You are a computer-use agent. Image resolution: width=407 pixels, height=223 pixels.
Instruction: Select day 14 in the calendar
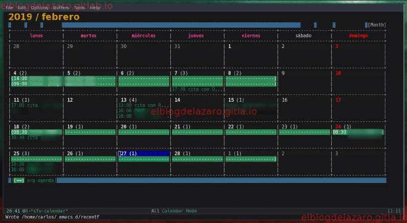pyautogui.click(x=177, y=100)
